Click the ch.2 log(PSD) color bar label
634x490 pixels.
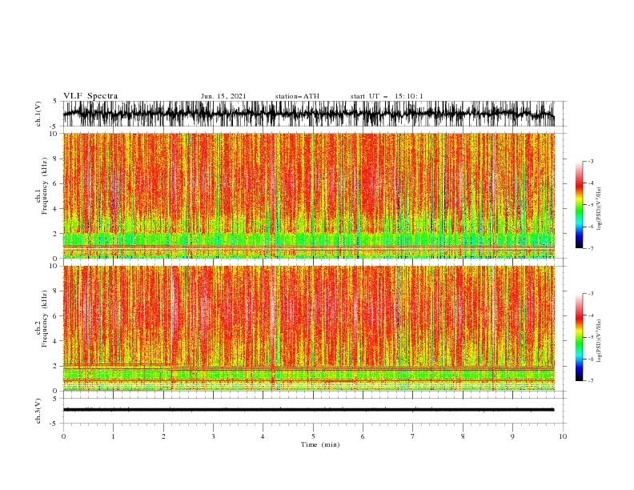coord(600,341)
